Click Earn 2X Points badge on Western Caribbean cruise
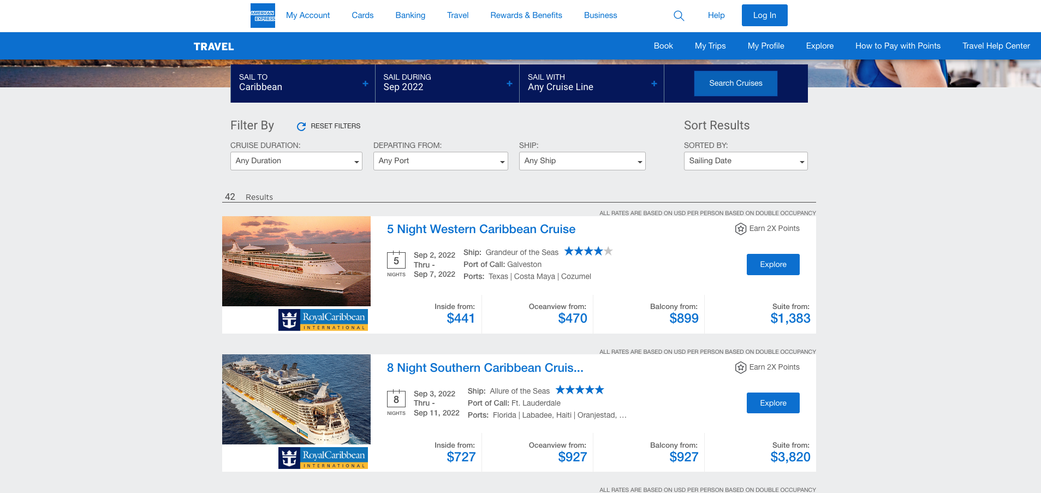The image size is (1041, 493). [767, 229]
